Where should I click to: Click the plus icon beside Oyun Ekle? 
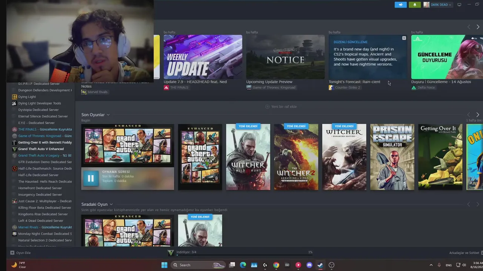point(12,253)
